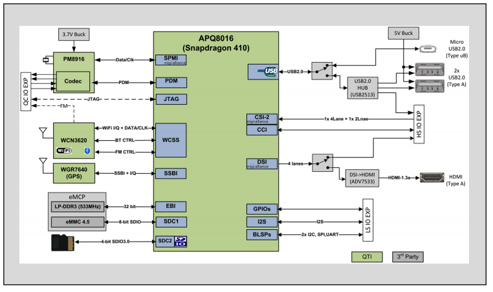
Task: Click the Micro USB2.0 (Type uB) text
Action: [457, 48]
